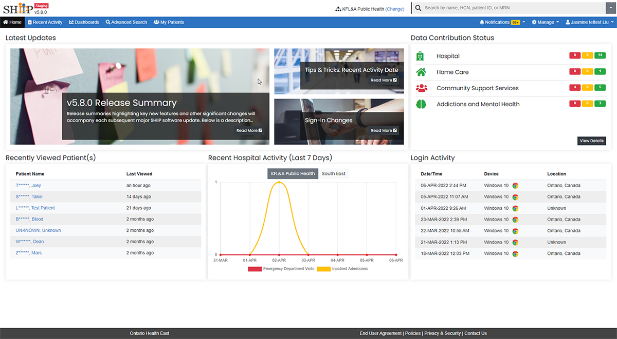
Task: Open End User Agreement footer link
Action: click(380, 333)
